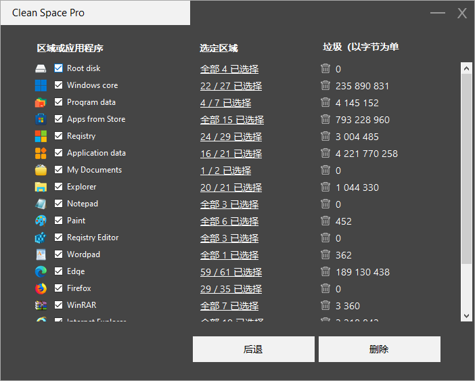Toggle the Notepad checkbox
This screenshot has width=475, height=381.
click(59, 204)
